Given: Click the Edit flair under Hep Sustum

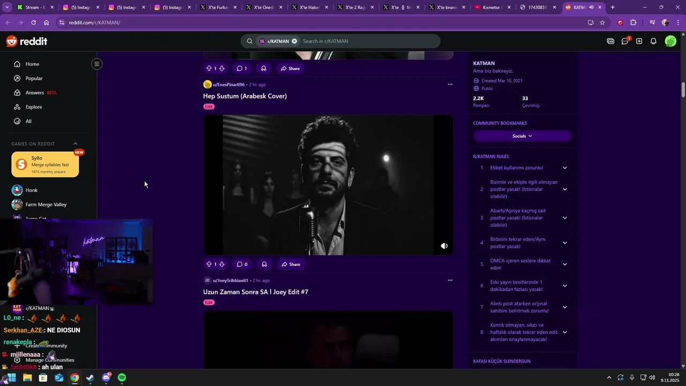Looking at the screenshot, I should (x=208, y=107).
